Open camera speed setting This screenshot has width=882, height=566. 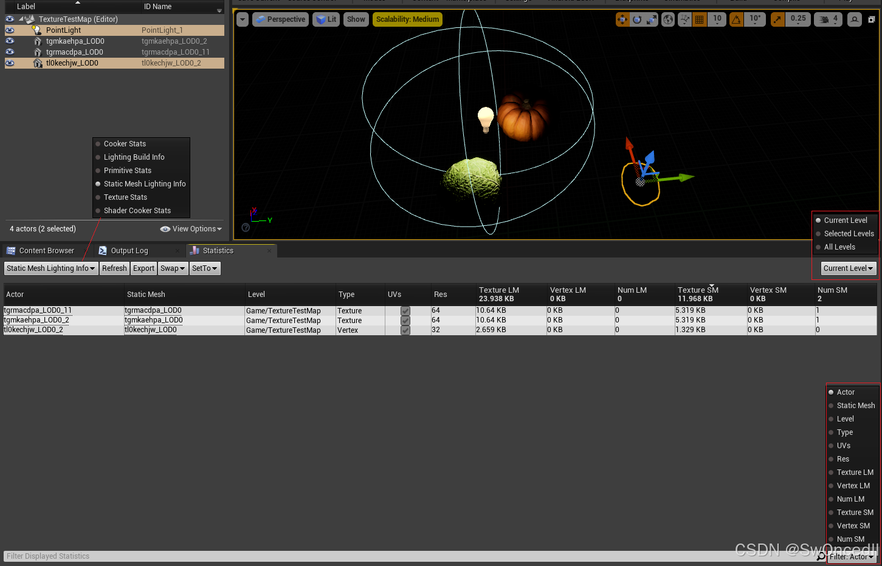coord(829,19)
